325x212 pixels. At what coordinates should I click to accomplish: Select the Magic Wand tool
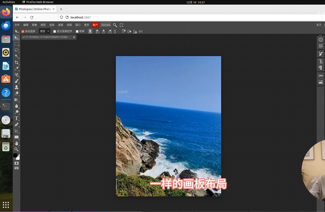(x=17, y=56)
